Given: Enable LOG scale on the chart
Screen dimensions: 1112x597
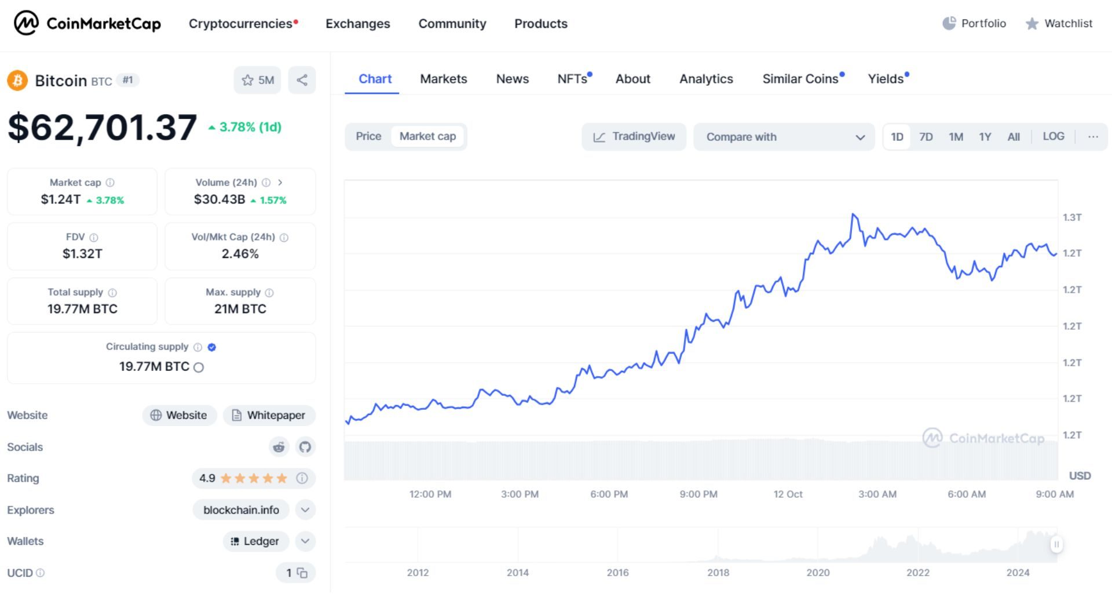Looking at the screenshot, I should point(1054,136).
